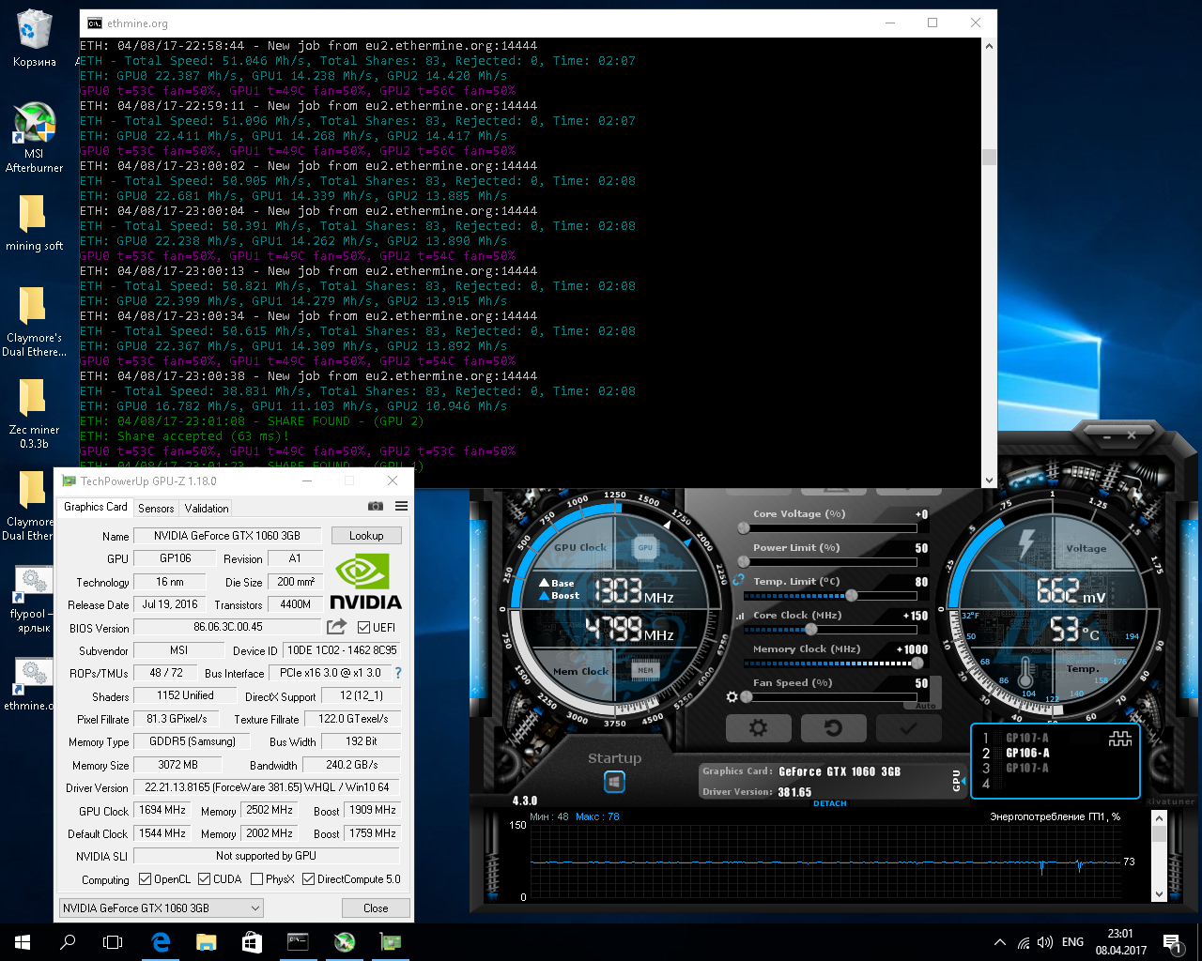Click the GPU-Z Close button
The width and height of the screenshot is (1202, 961).
(x=376, y=908)
